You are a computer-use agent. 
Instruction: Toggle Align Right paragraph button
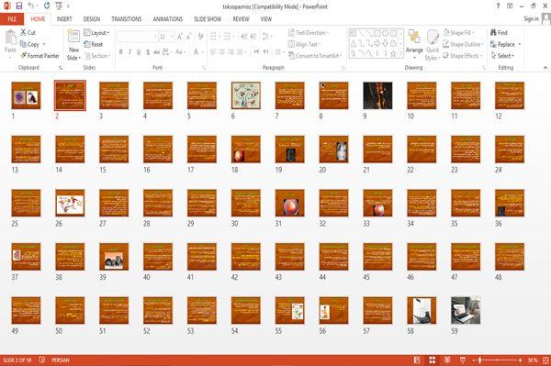tap(231, 52)
